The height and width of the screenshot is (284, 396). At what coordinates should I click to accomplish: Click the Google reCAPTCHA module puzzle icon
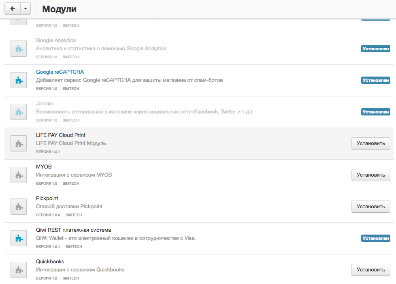coord(19,80)
